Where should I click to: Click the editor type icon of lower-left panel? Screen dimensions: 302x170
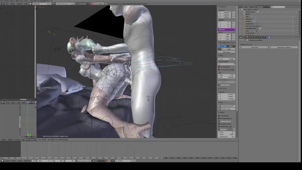pyautogui.click(x=2, y=102)
